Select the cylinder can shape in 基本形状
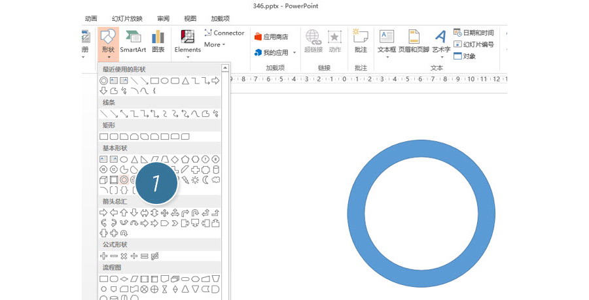Viewport: 589px width, 300px height. coord(215,169)
